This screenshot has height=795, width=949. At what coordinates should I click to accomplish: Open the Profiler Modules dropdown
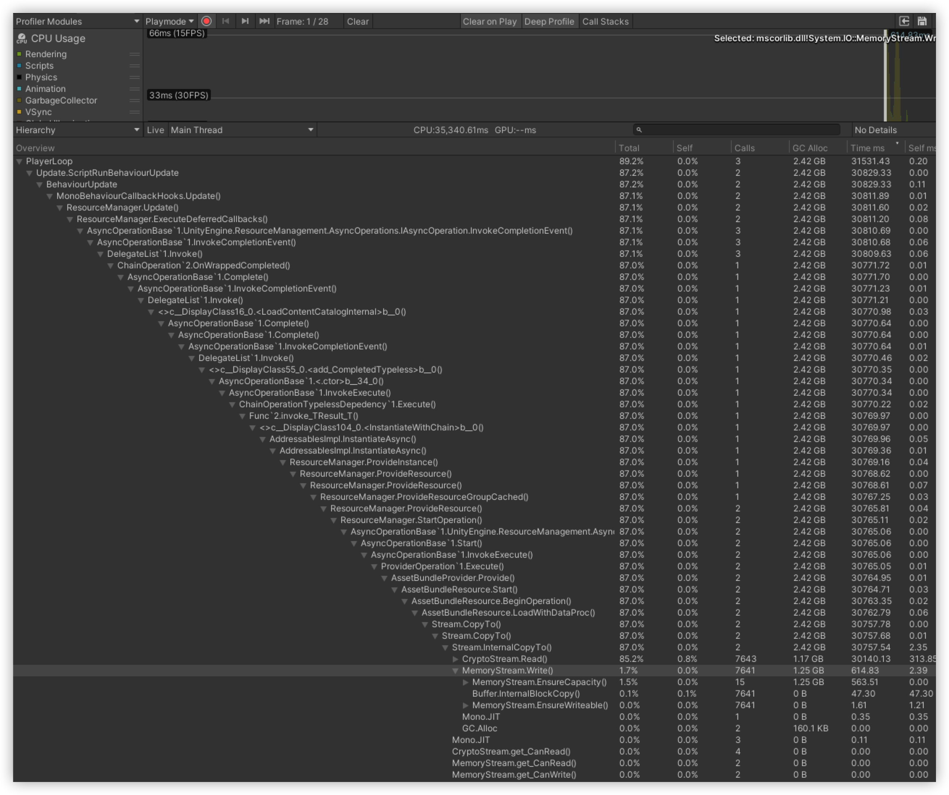click(x=77, y=21)
